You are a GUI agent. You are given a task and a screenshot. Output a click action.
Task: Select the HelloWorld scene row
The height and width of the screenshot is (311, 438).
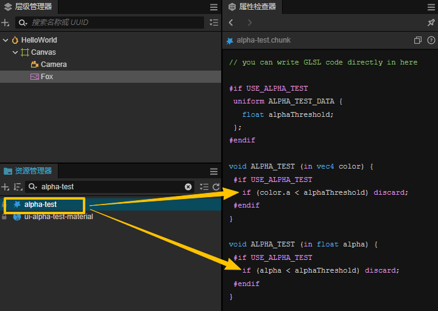[111, 40]
